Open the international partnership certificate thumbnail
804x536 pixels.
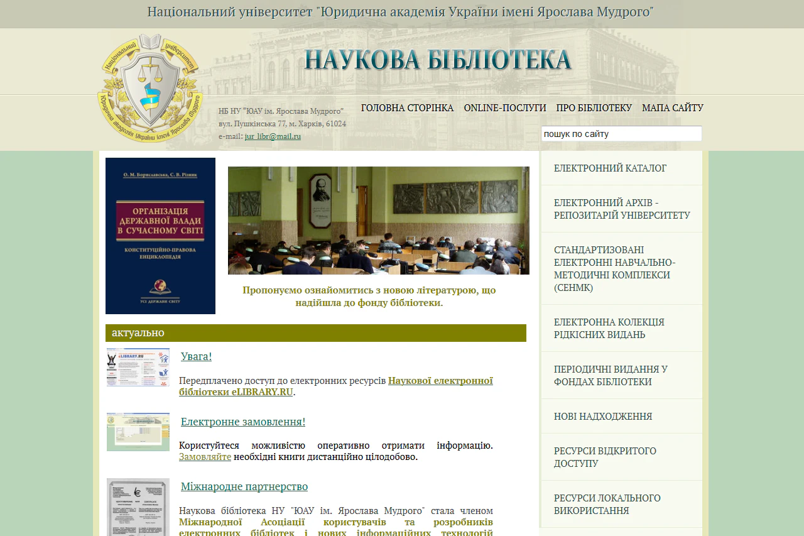point(138,507)
